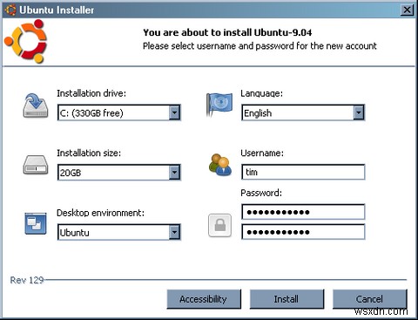Click the 'Desktop environment:' label
The height and width of the screenshot is (320, 418).
coord(100,213)
